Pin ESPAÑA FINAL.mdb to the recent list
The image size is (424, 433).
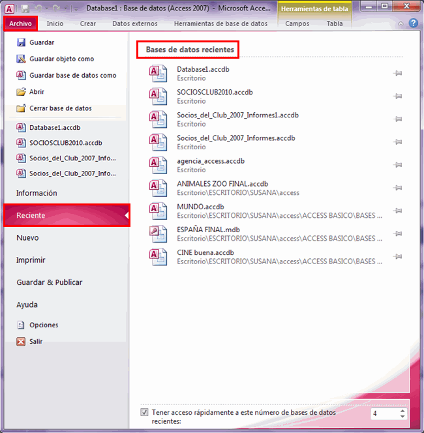(x=397, y=233)
